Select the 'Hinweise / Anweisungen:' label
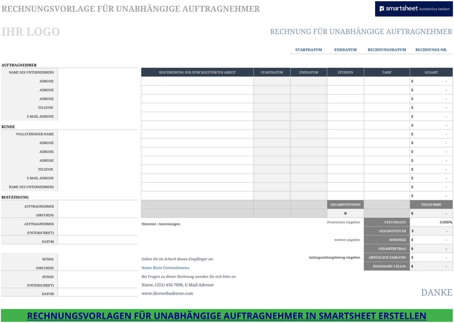Image resolution: width=454 pixels, height=323 pixels. [161, 224]
